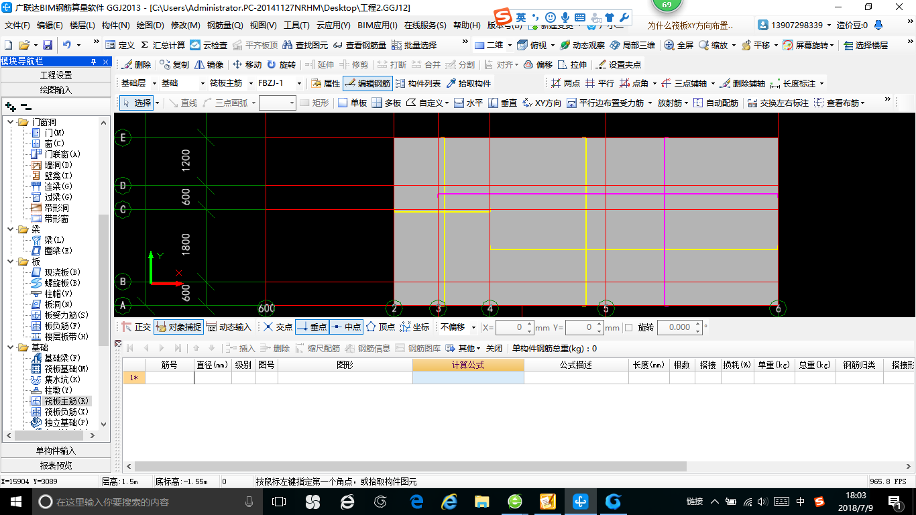Toggle 中点 midpoint snap
The width and height of the screenshot is (916, 515).
(346, 327)
